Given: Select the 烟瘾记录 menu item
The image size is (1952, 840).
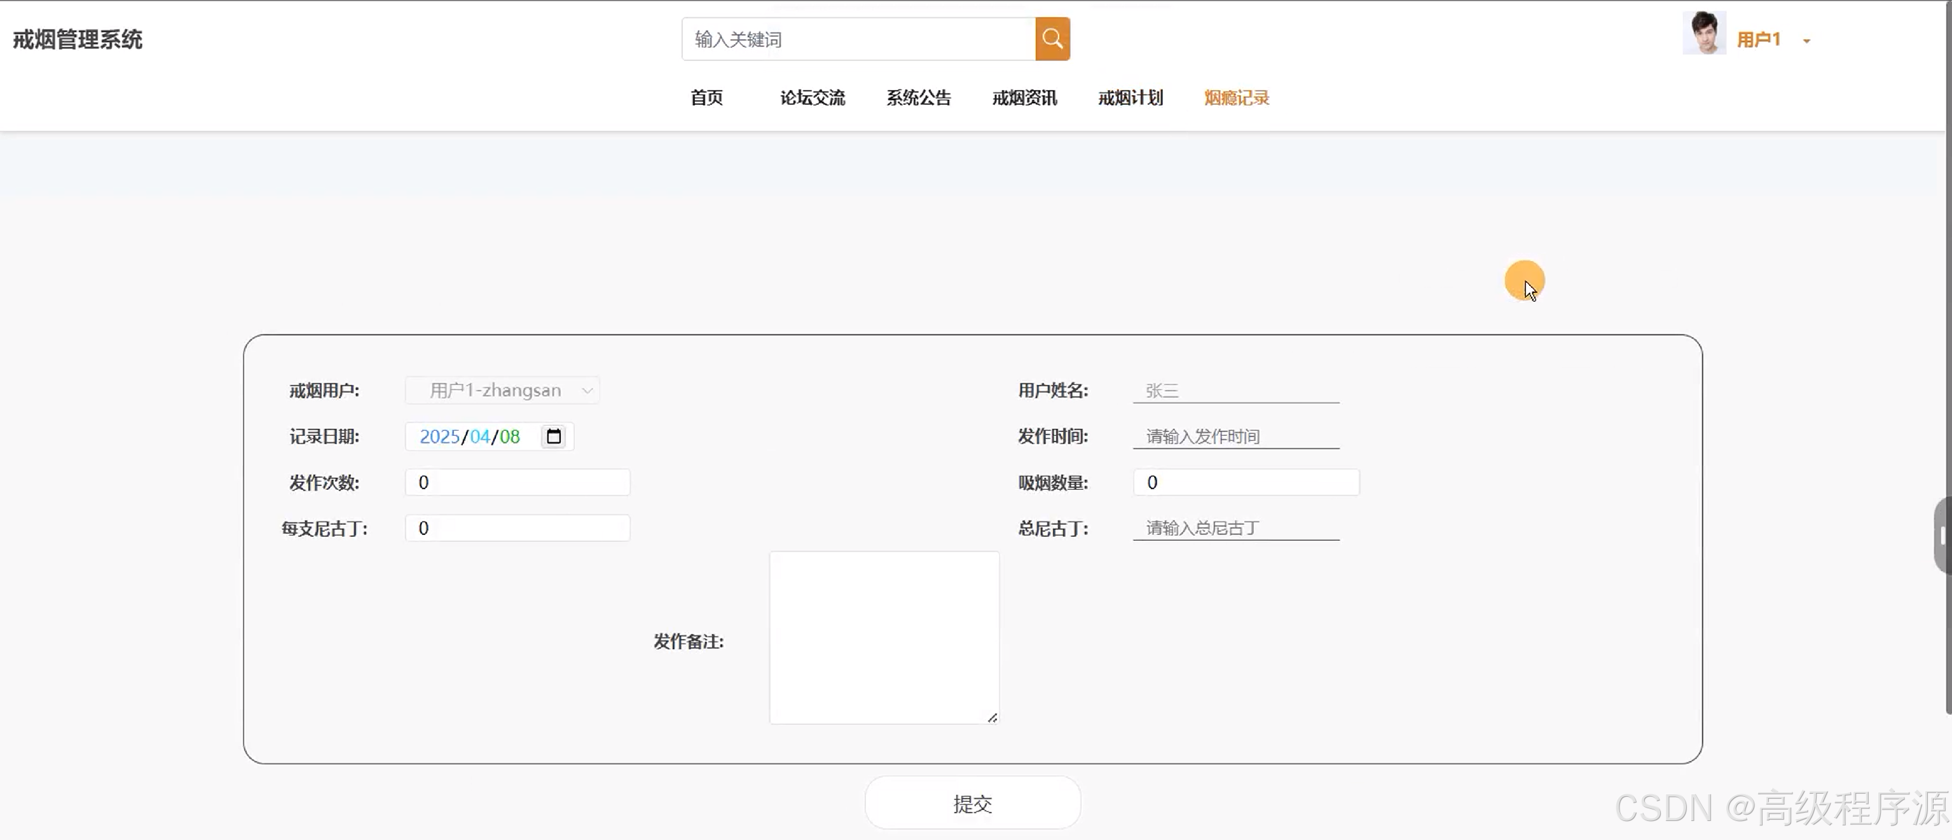Looking at the screenshot, I should (x=1237, y=98).
